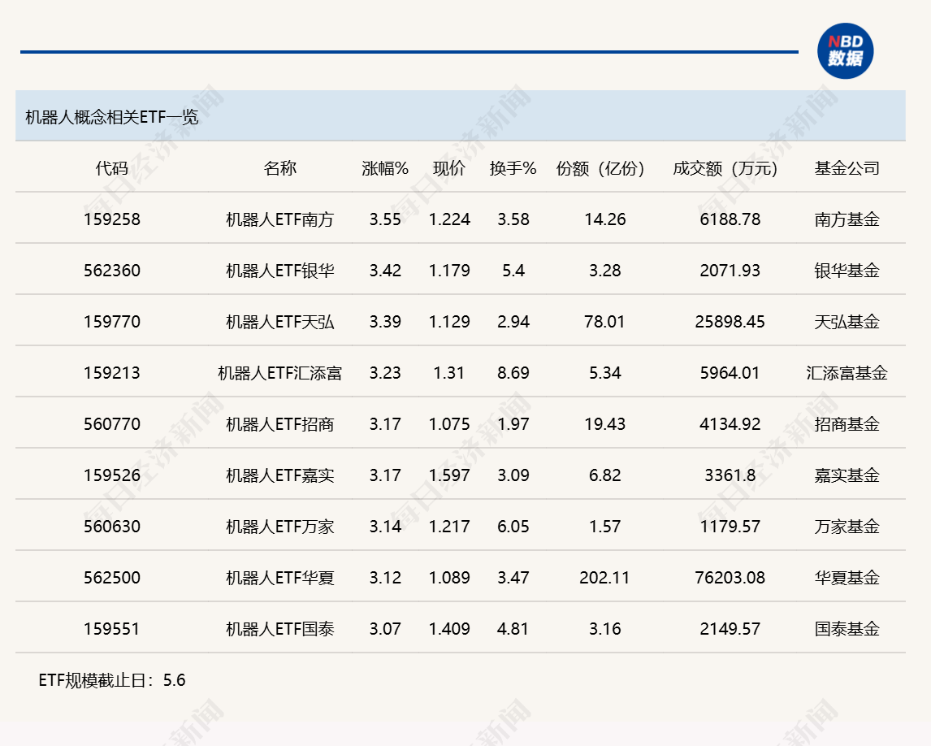Click the name 机器人ETF万家
The image size is (931, 746).
point(279,526)
